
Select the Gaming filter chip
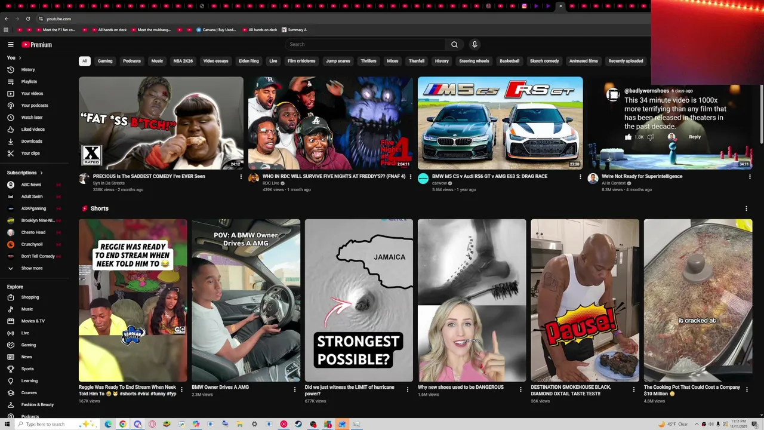pyautogui.click(x=105, y=61)
